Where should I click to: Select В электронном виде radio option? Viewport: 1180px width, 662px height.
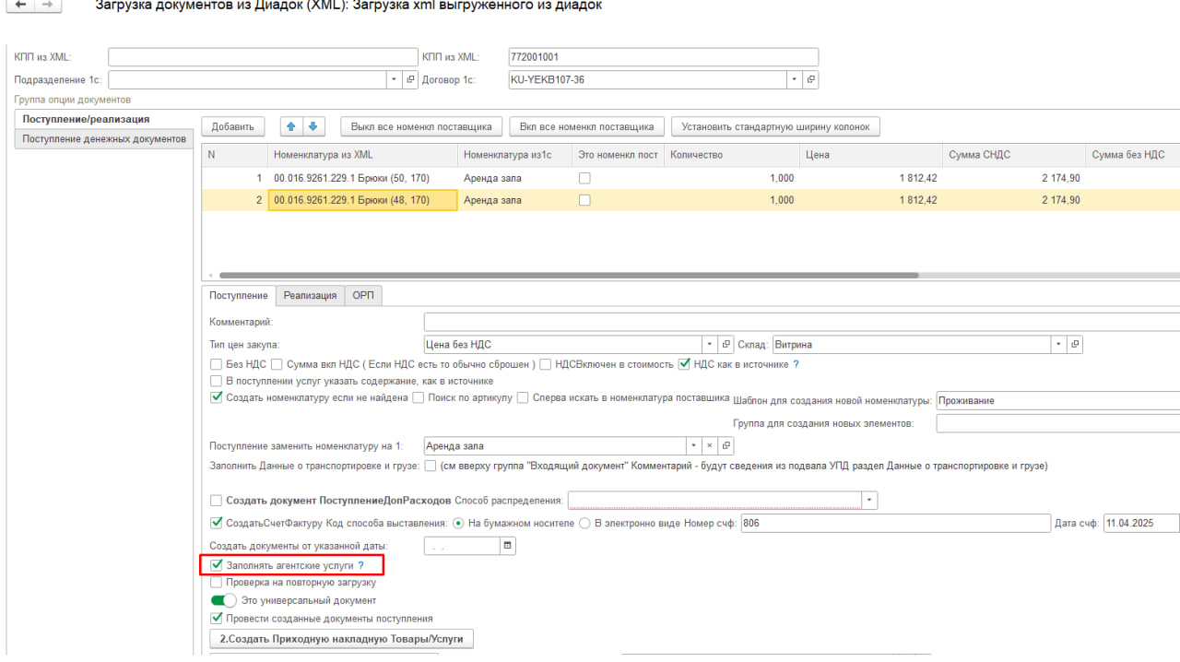pos(584,524)
